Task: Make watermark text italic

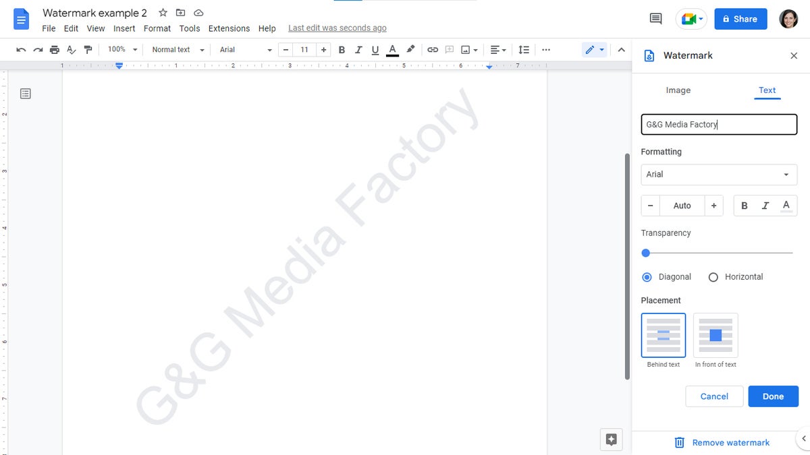Action: click(765, 206)
